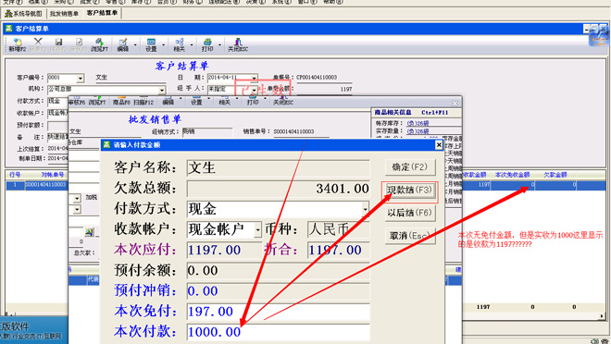
Task: Click 扫描F12 in the 批发销售单 window toolbar
Action: pos(143,102)
